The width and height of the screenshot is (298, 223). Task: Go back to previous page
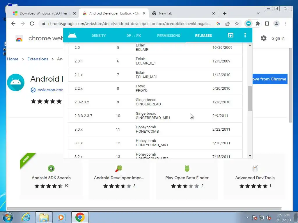(13, 24)
